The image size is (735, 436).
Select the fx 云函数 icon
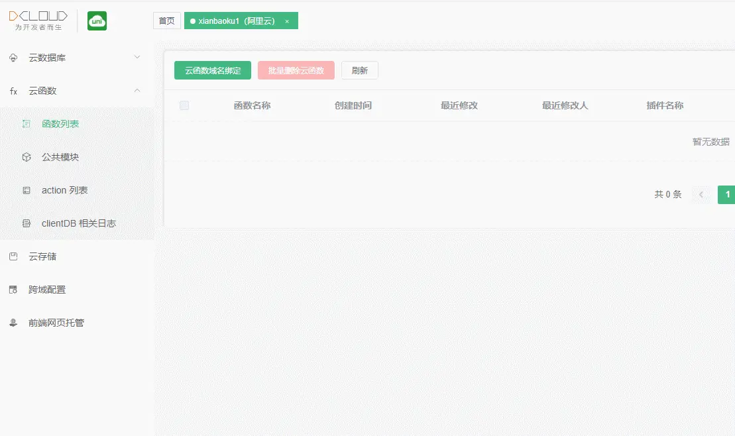(13, 91)
